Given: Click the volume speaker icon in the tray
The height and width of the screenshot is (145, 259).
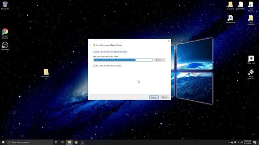Looking at the screenshot, I should click(242, 143).
